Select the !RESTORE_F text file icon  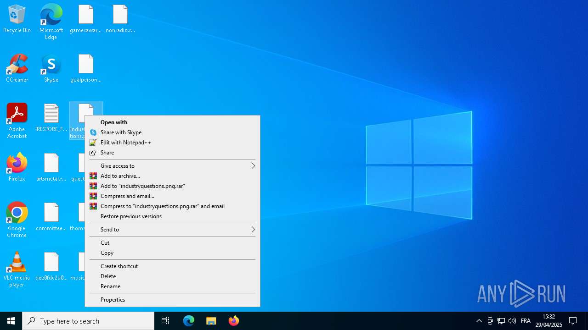tap(51, 118)
